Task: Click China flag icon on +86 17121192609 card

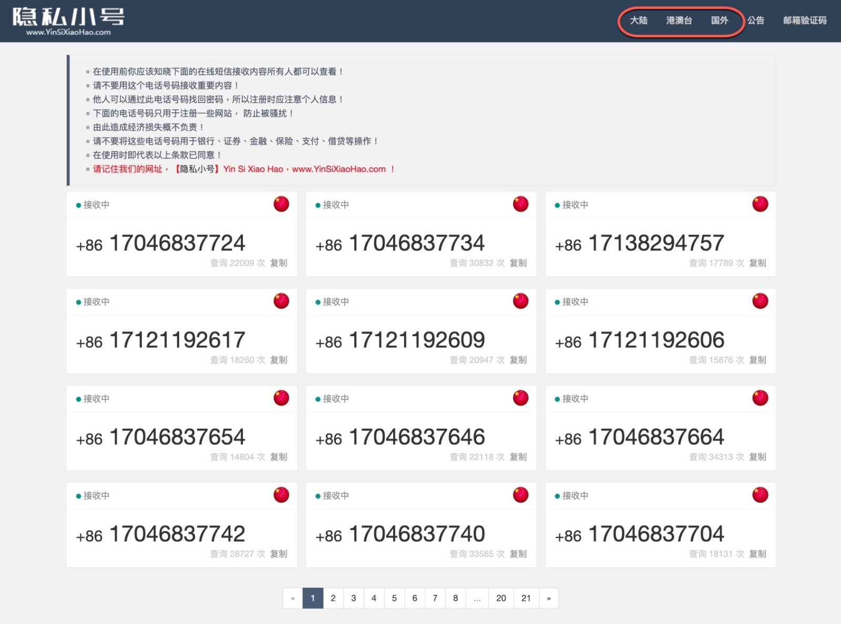Action: [x=520, y=301]
